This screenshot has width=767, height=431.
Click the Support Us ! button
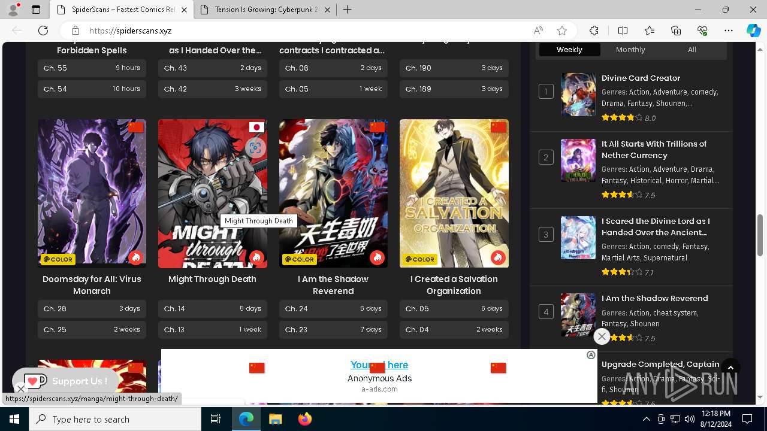pyautogui.click(x=65, y=381)
